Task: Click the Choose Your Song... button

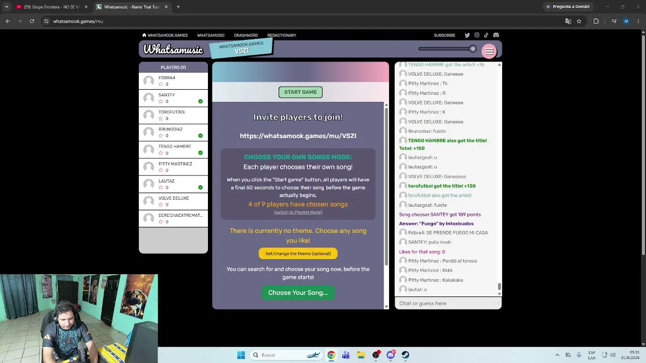Action: pos(298,293)
